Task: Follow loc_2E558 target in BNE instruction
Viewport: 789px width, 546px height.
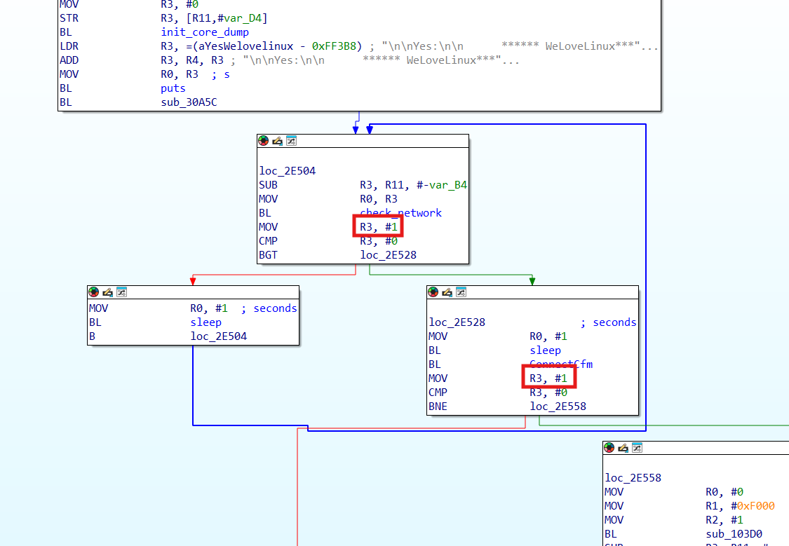Action: click(x=558, y=407)
